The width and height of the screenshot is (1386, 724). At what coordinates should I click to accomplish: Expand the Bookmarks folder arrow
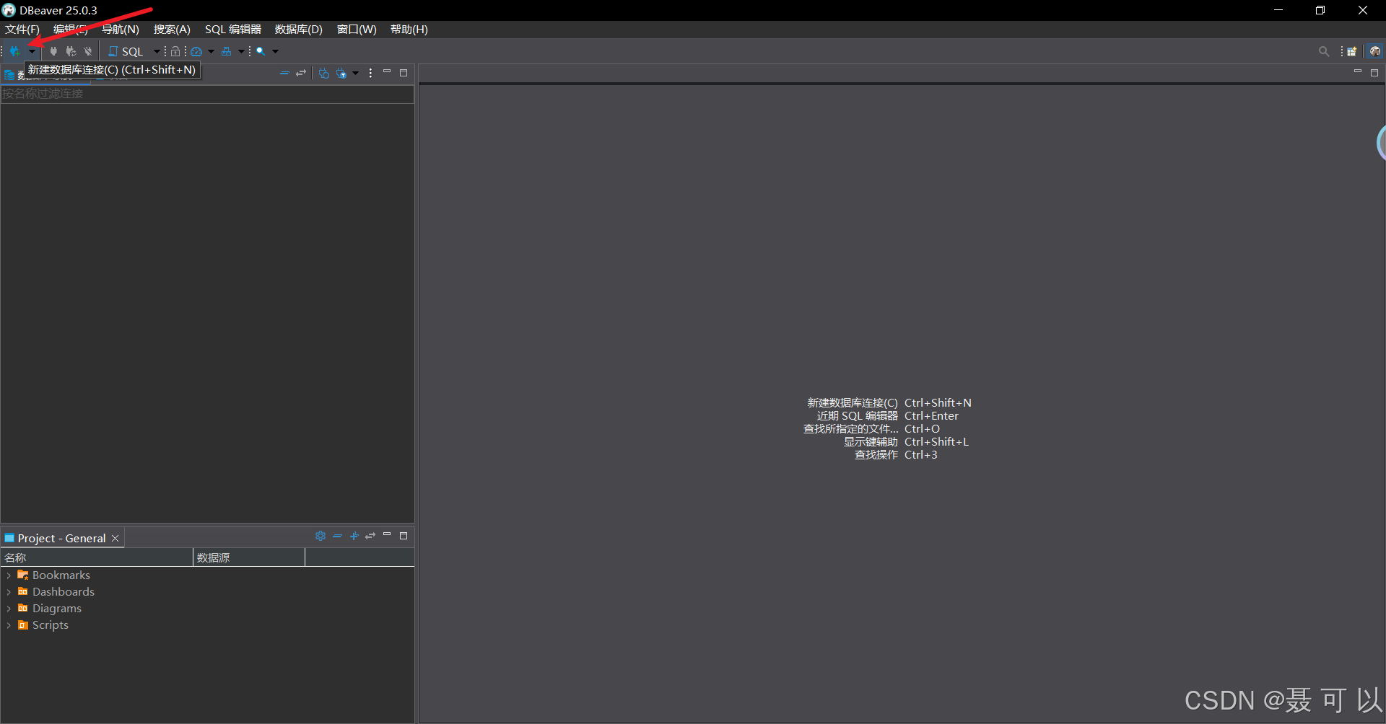pos(9,575)
